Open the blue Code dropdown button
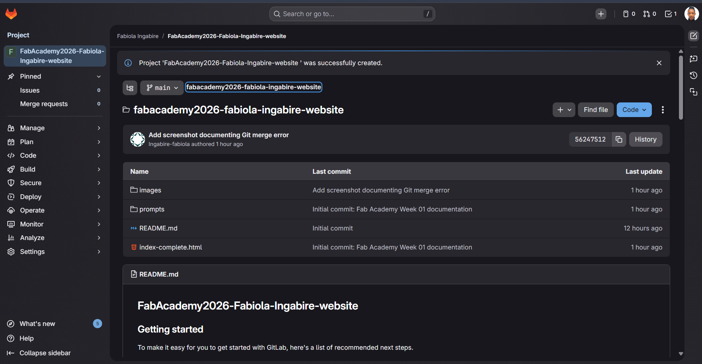The height and width of the screenshot is (364, 702). (x=634, y=110)
